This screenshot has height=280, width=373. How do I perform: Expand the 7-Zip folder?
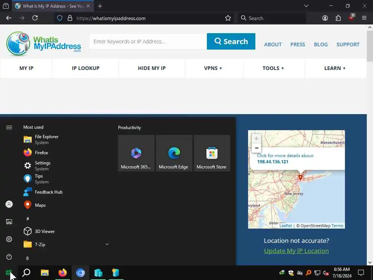67,244
